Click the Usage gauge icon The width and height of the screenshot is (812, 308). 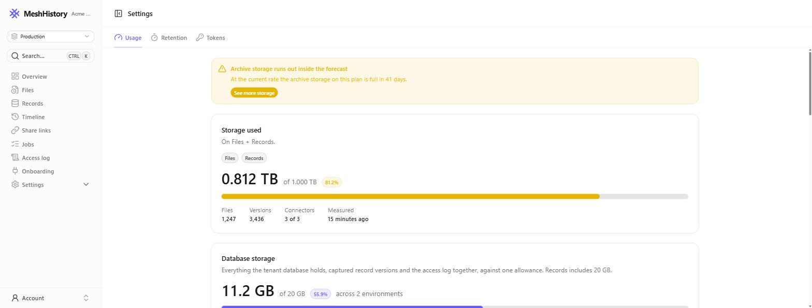pyautogui.click(x=118, y=38)
